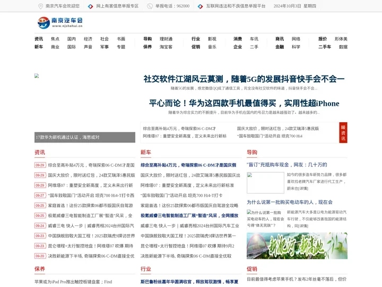Open headline 平心而论！华为这四款手机最值得买
382x287 pixels.
point(244,103)
